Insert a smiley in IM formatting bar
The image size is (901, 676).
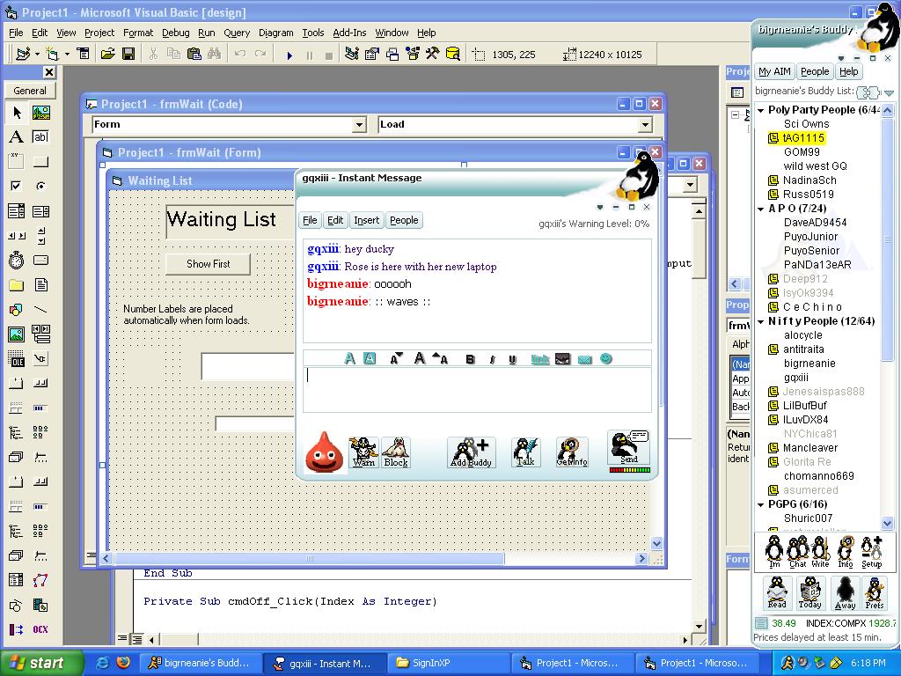[605, 359]
